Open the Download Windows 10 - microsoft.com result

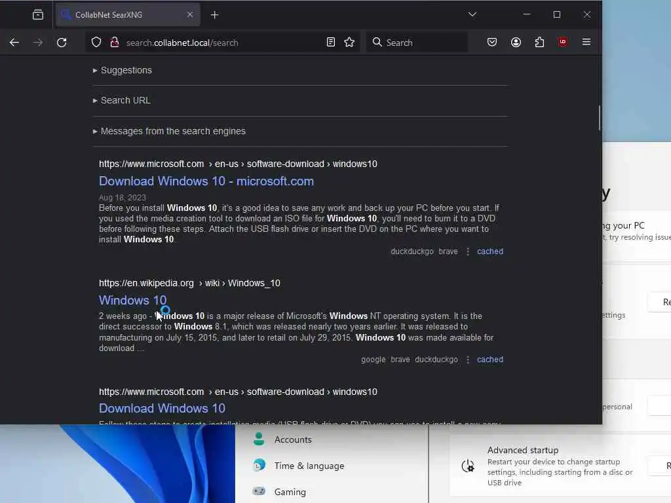click(x=206, y=181)
